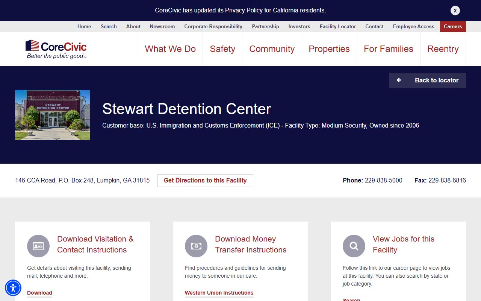Open the About page
Viewport: 481px width, 301px height.
click(133, 26)
